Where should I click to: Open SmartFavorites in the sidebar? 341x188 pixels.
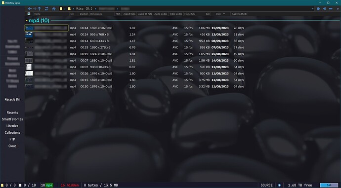tap(12, 119)
